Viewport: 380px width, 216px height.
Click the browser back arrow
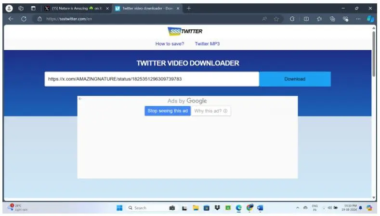pyautogui.click(x=11, y=19)
